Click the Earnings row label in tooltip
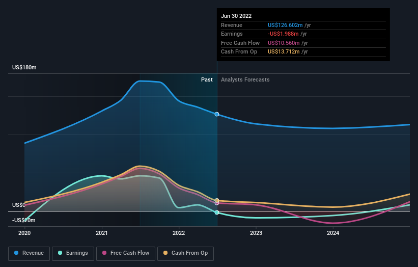The image size is (418, 267). point(232,34)
